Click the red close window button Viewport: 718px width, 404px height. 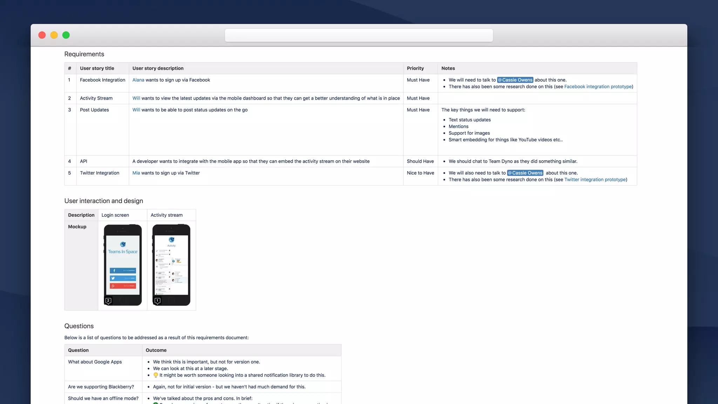point(42,35)
